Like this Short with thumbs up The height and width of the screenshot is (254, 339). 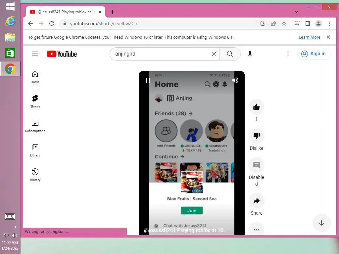pyautogui.click(x=257, y=107)
